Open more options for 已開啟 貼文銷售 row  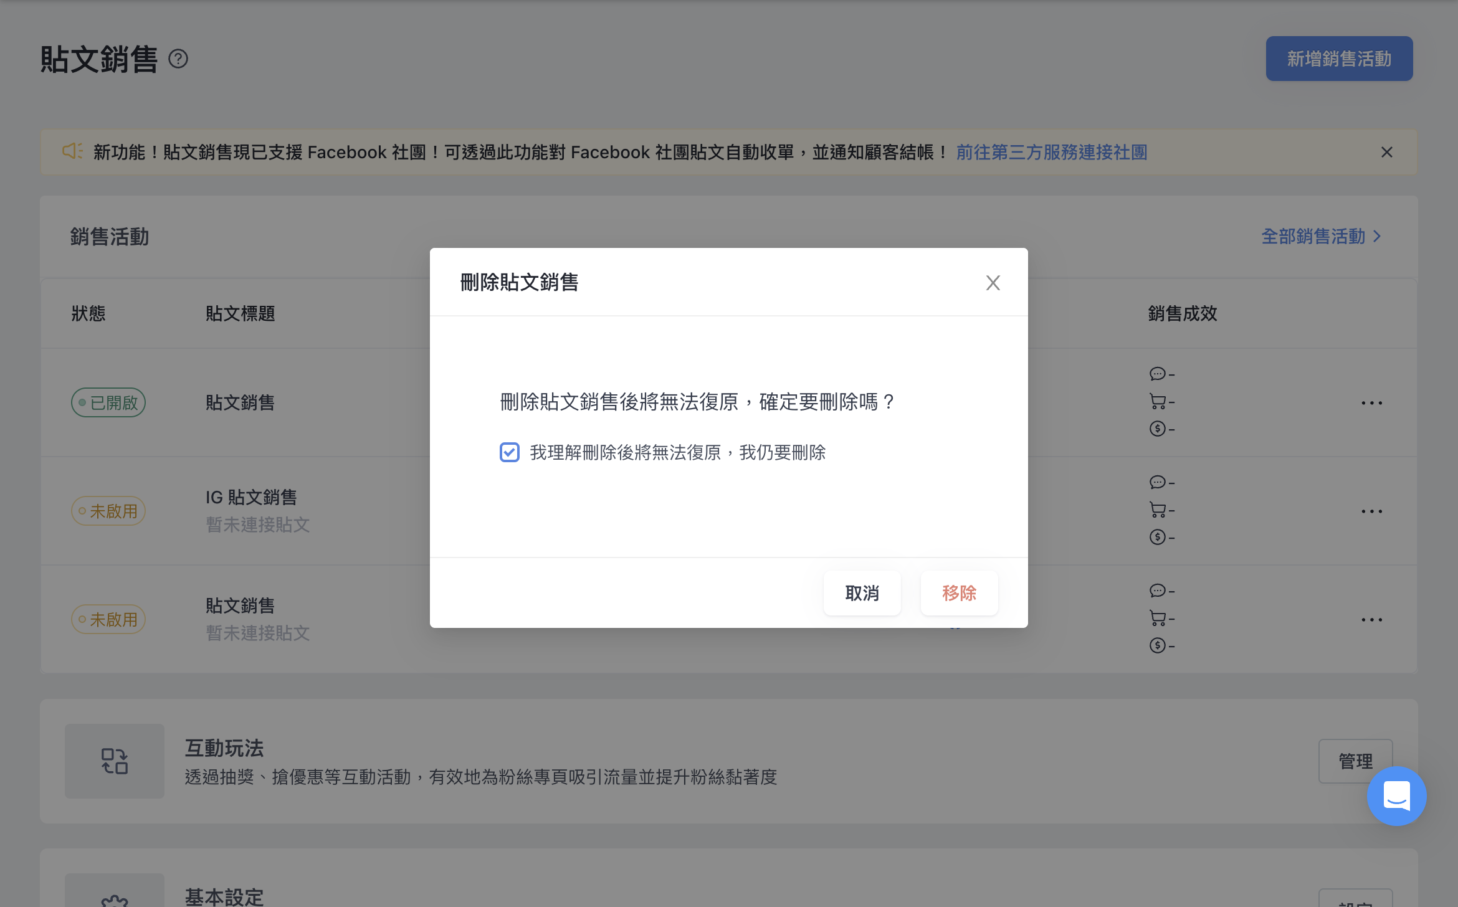coord(1372,403)
